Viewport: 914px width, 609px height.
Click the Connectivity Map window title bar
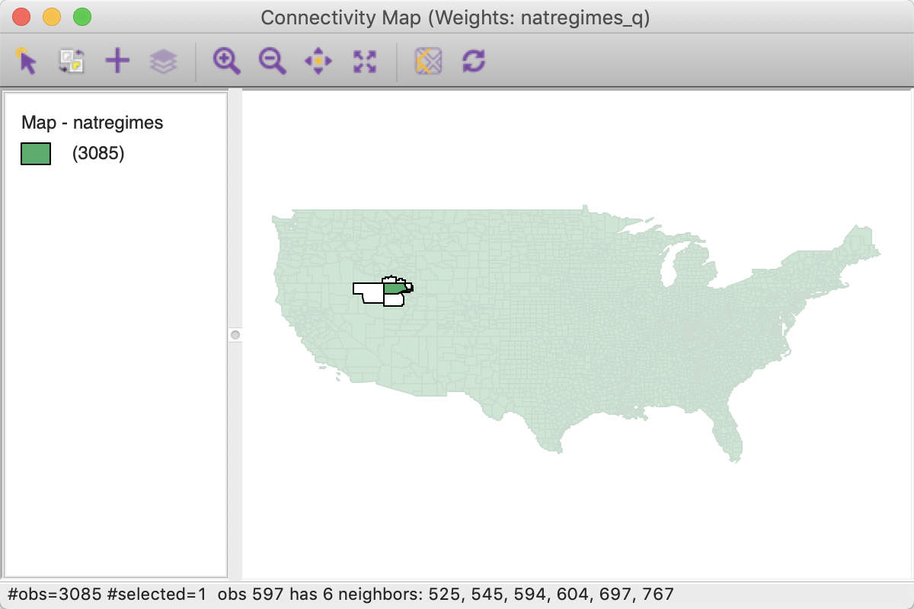(x=457, y=17)
